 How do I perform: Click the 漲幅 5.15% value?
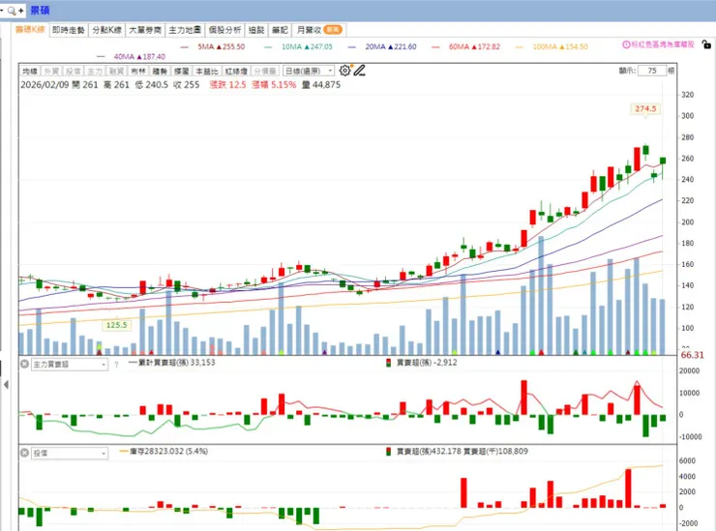pyautogui.click(x=274, y=84)
